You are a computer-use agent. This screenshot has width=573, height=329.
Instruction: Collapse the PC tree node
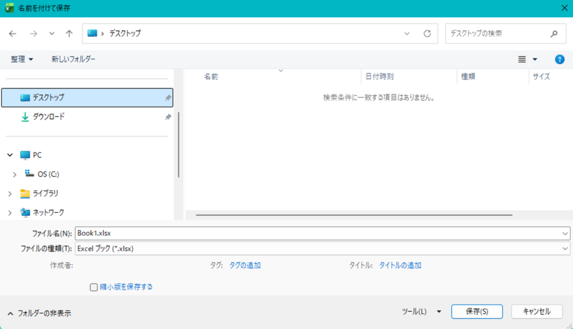(x=10, y=155)
